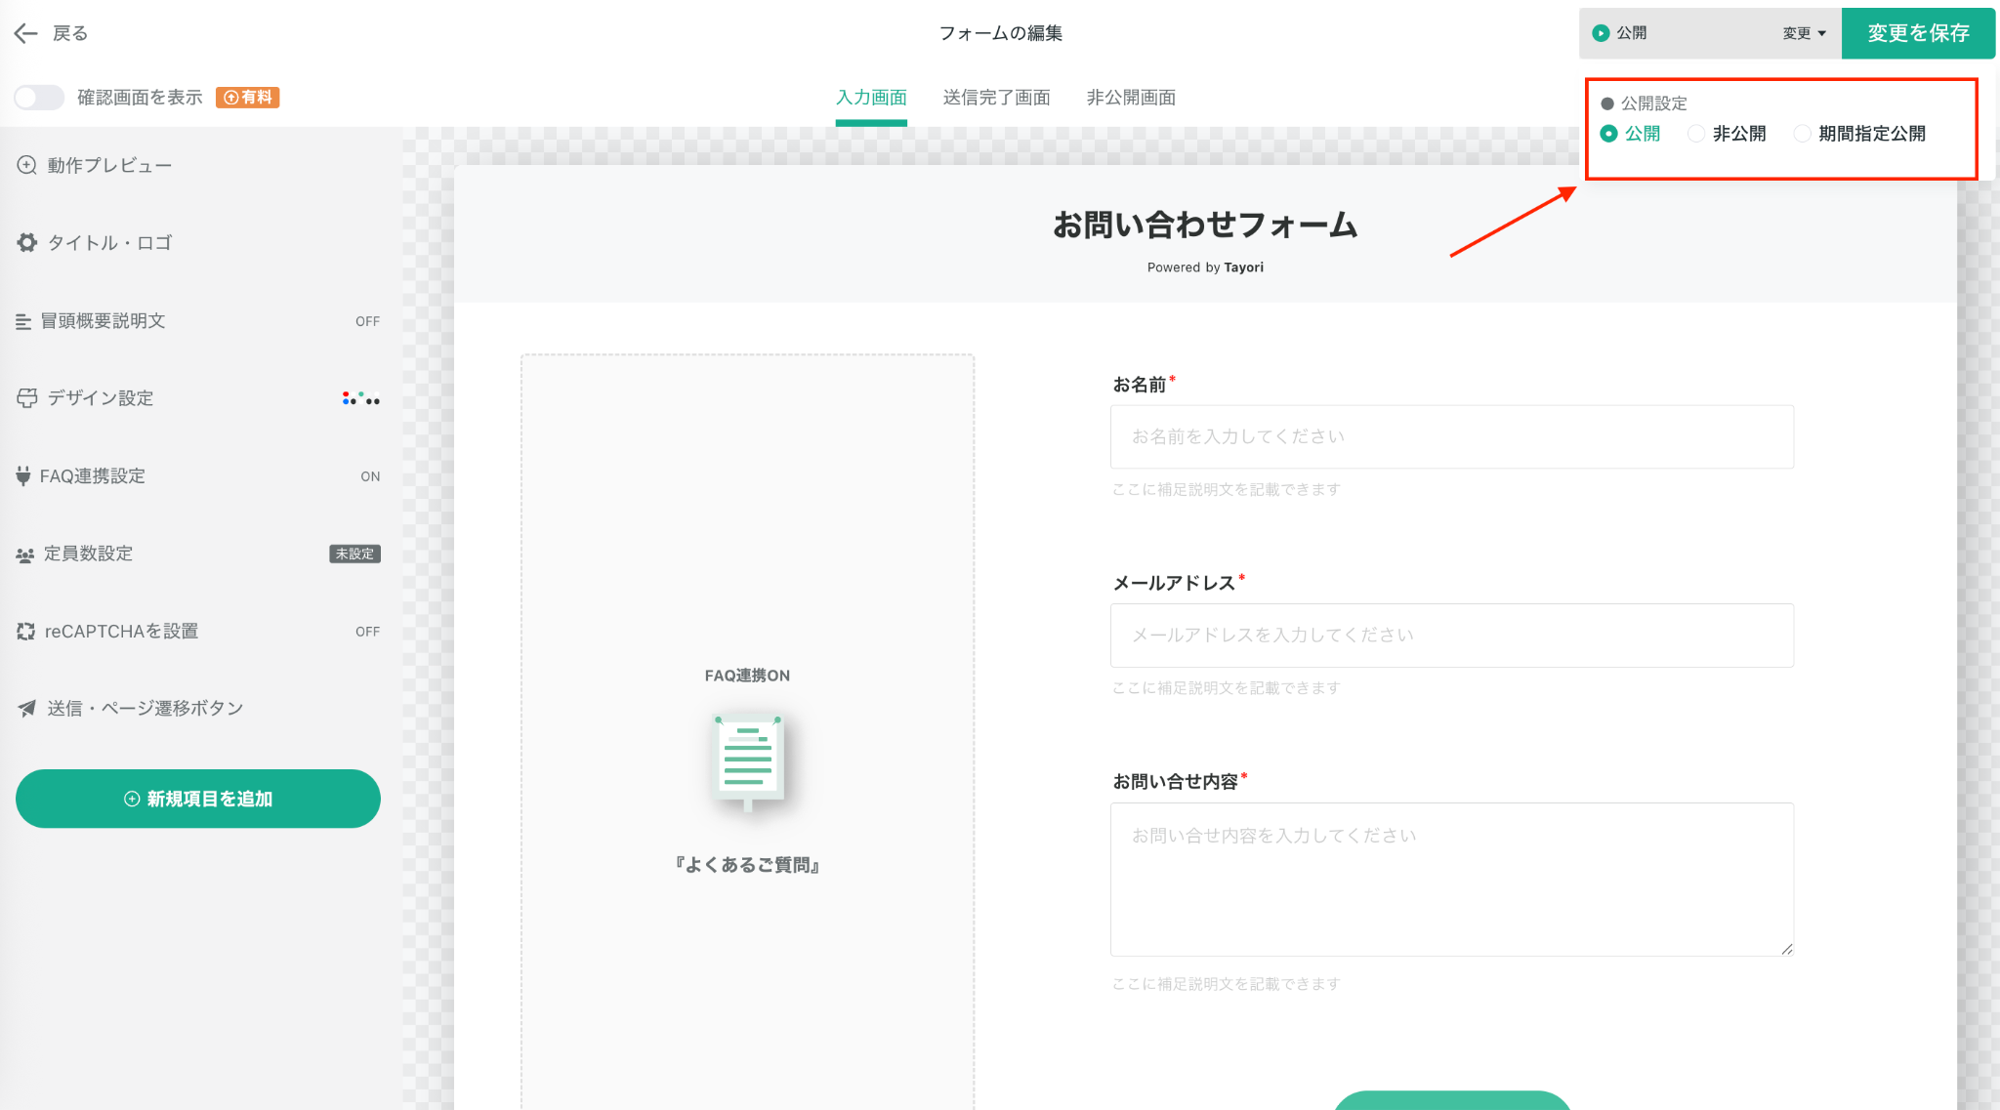Image resolution: width=2000 pixels, height=1110 pixels.
Task: Click the FAQ document illustration
Action: pyautogui.click(x=748, y=762)
